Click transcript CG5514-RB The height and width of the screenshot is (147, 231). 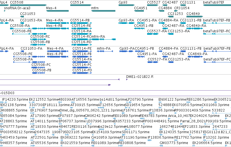[80, 20]
